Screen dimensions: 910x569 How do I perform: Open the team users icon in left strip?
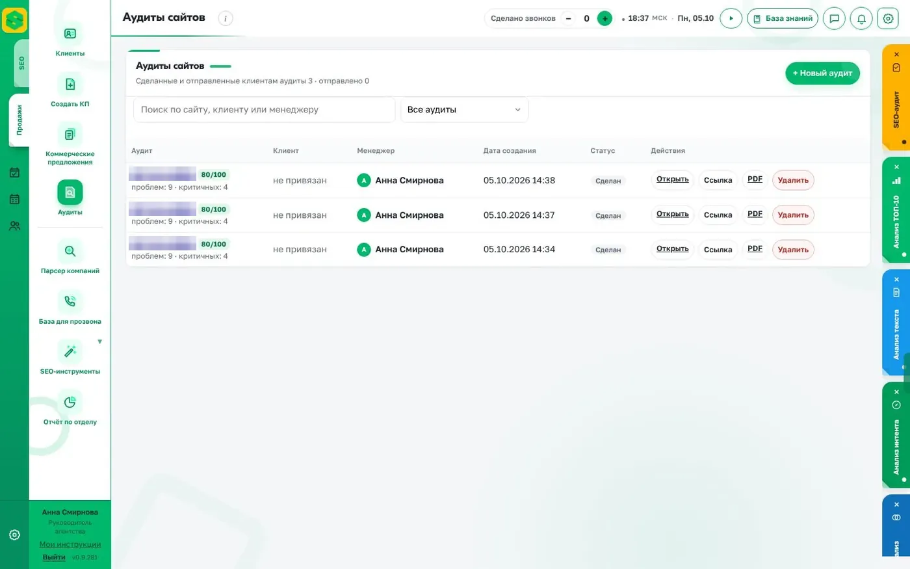click(14, 226)
